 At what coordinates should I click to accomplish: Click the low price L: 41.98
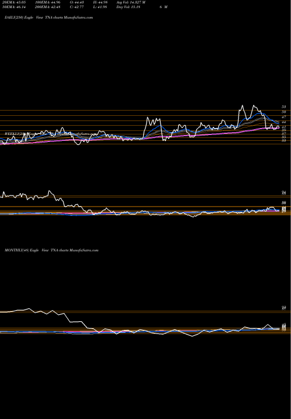[x=100, y=7]
